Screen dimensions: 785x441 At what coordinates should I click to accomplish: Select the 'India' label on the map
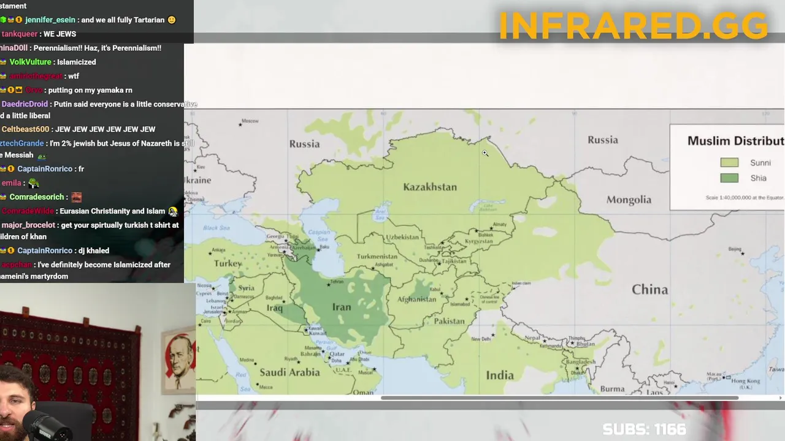500,375
